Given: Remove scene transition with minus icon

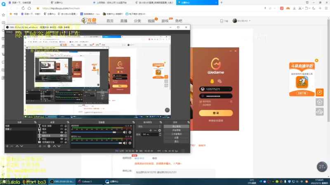Looking at the screenshot, I should (155, 130).
